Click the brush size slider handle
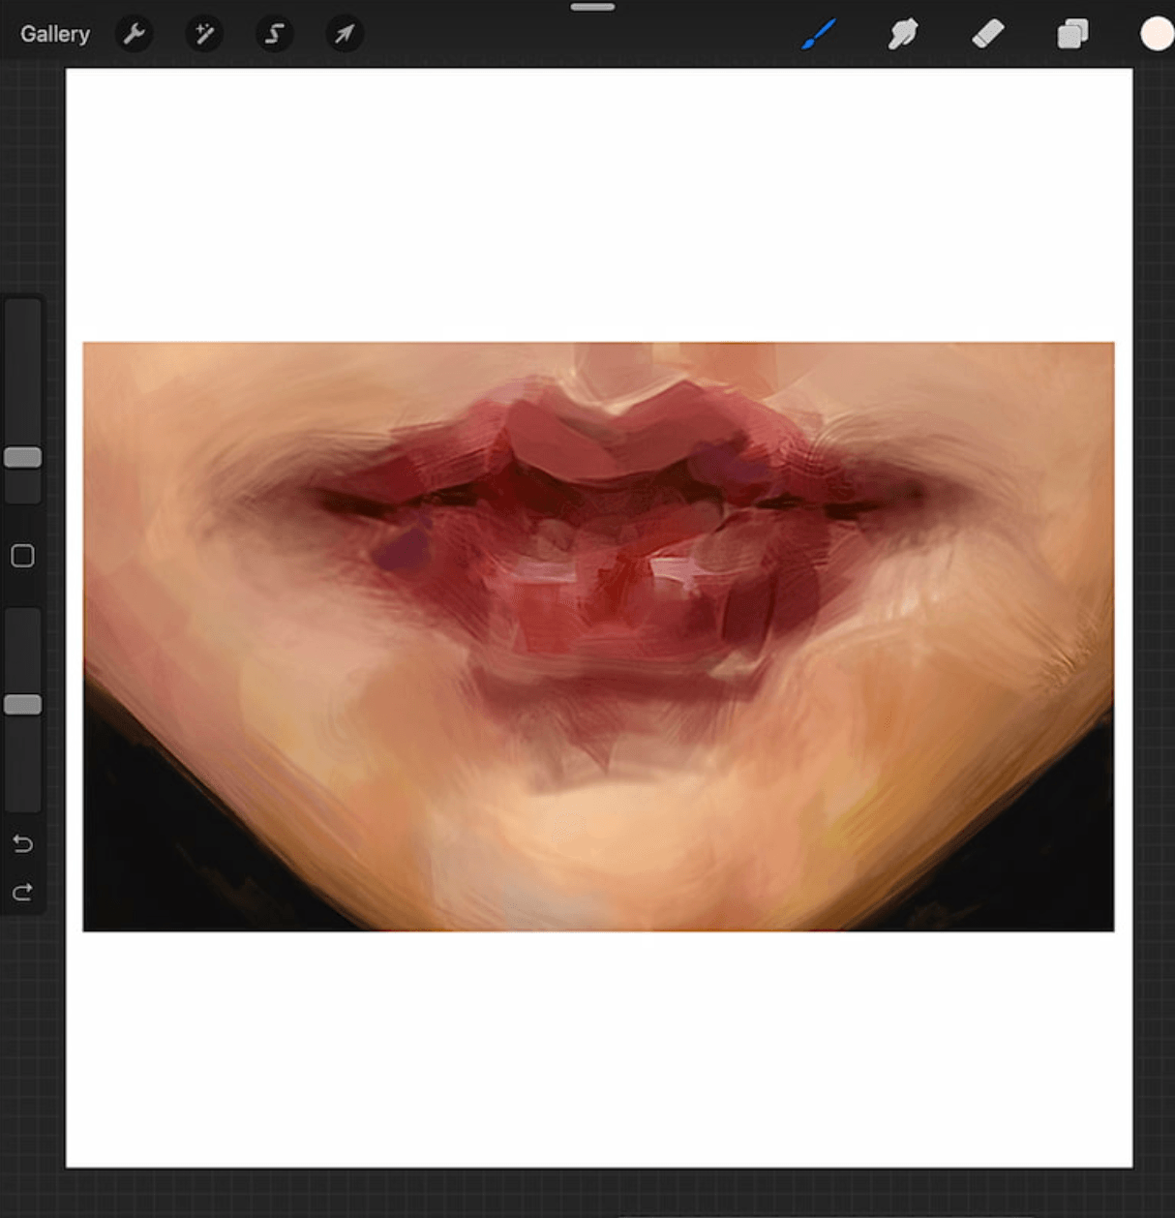 pyautogui.click(x=22, y=457)
